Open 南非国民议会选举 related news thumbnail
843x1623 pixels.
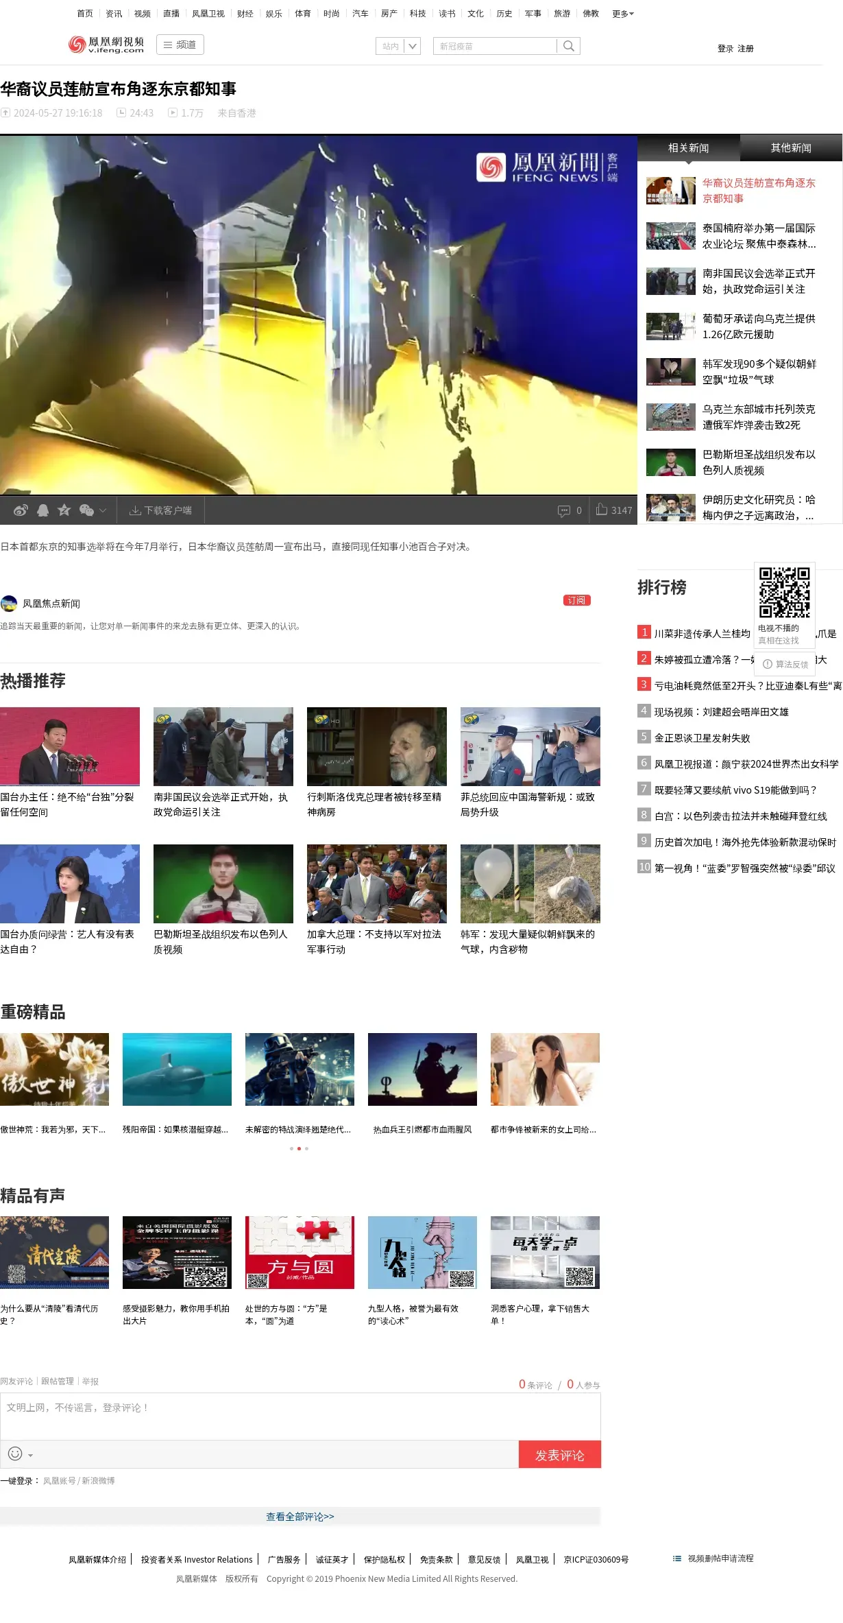pos(671,281)
